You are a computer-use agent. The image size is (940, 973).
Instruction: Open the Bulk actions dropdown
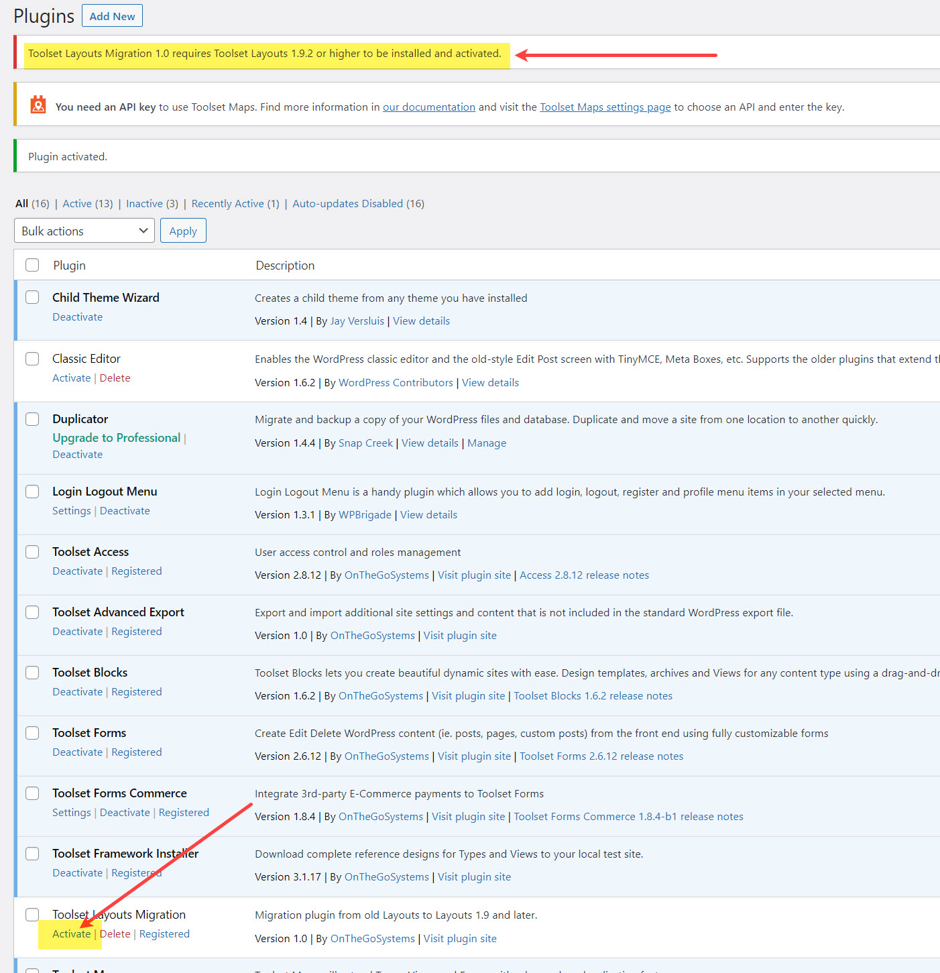pos(84,231)
